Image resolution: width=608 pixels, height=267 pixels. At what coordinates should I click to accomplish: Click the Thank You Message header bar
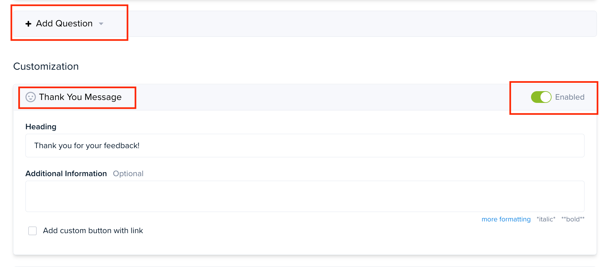(305, 97)
